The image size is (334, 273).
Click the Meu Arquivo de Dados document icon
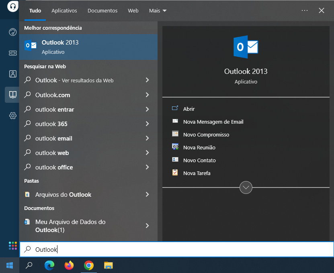coord(27,222)
